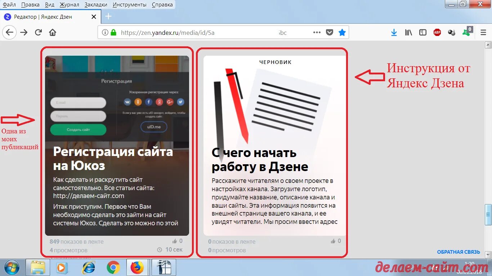
Task: Open page actions three-dot menu
Action: [317, 32]
